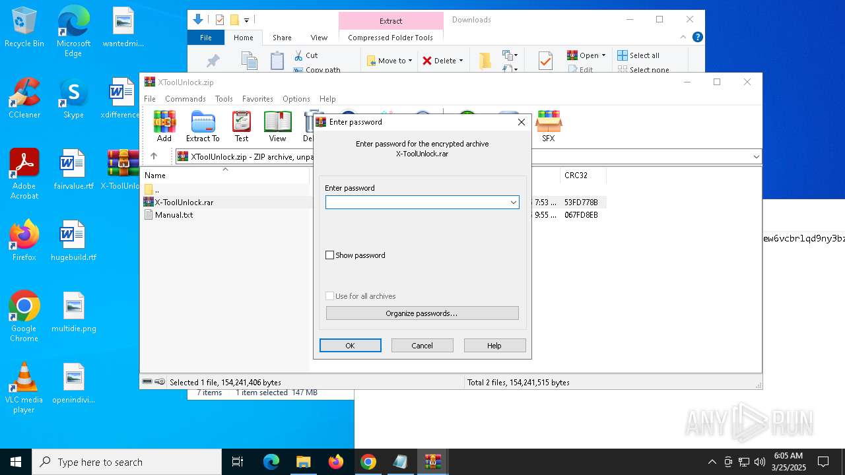845x475 pixels.
Task: Open the File menu in WinRAR
Action: [150, 99]
